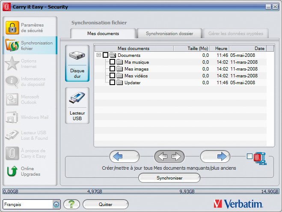Switch to Mes documents tab

point(103,33)
